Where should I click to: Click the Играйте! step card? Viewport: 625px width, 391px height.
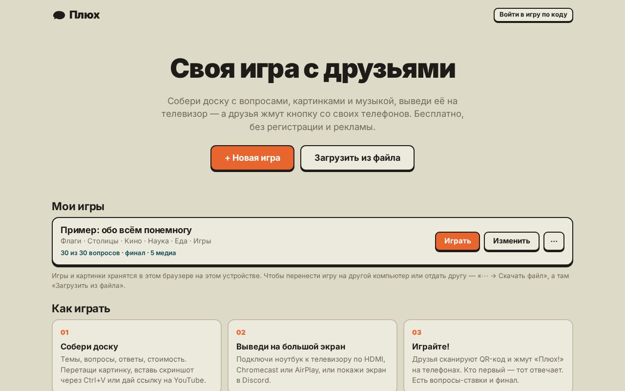(x=488, y=355)
